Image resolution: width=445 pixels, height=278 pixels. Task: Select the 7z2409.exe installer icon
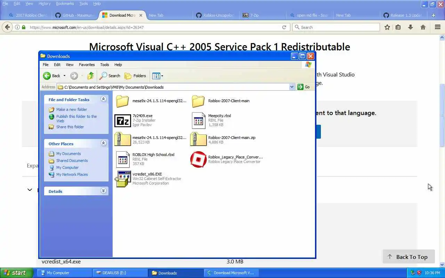click(122, 120)
